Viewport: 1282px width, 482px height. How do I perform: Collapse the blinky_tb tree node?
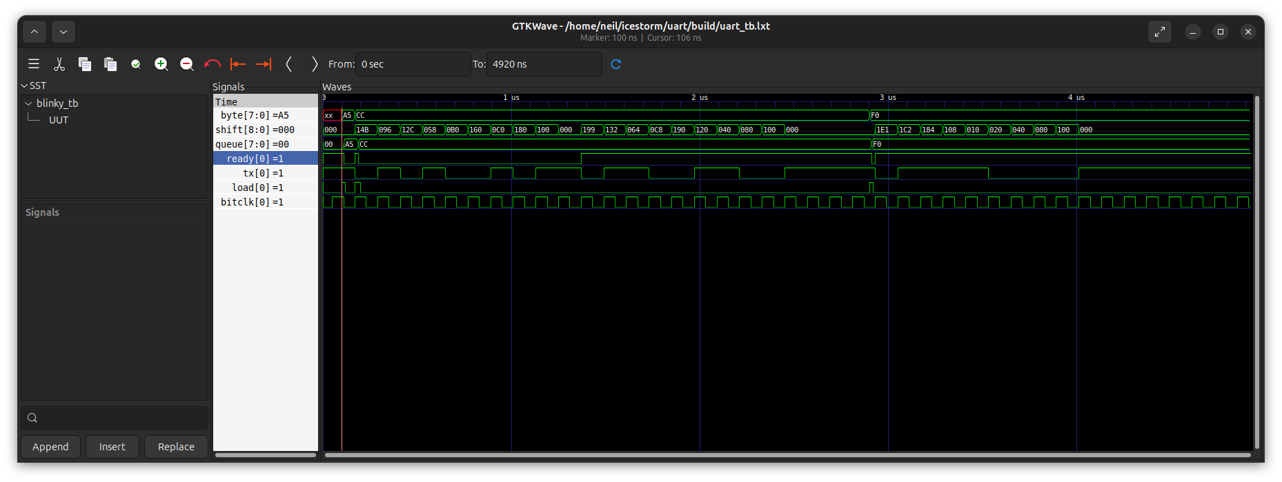pos(28,103)
